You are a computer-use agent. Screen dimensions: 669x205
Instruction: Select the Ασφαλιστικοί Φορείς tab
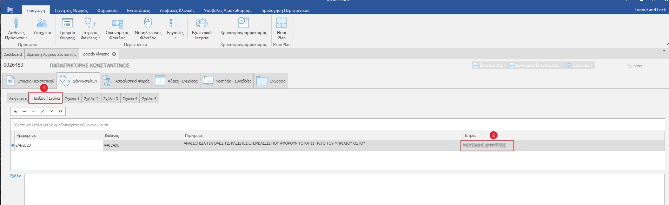coord(127,81)
